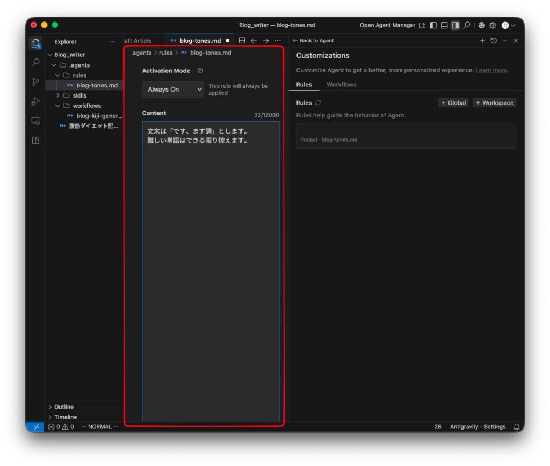The height and width of the screenshot is (466, 550).
Task: Open the Learn more link
Action: [x=491, y=70]
